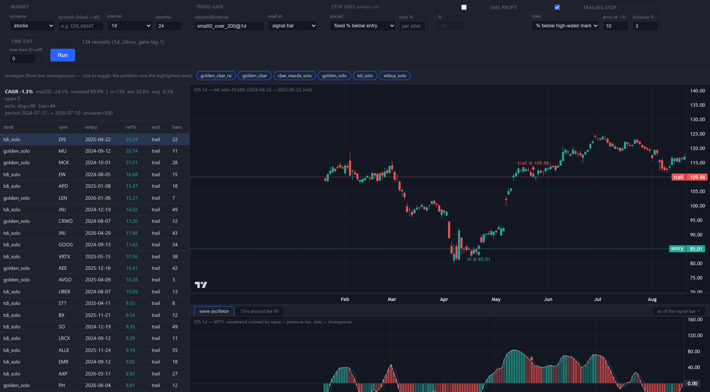Click the blue Run button
This screenshot has height=392, width=710.
[63, 55]
